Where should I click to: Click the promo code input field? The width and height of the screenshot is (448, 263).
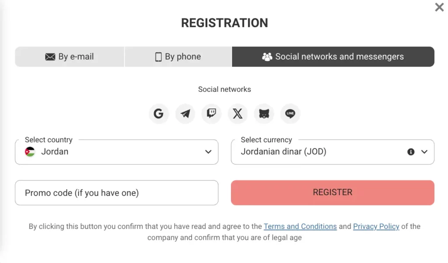tap(116, 193)
